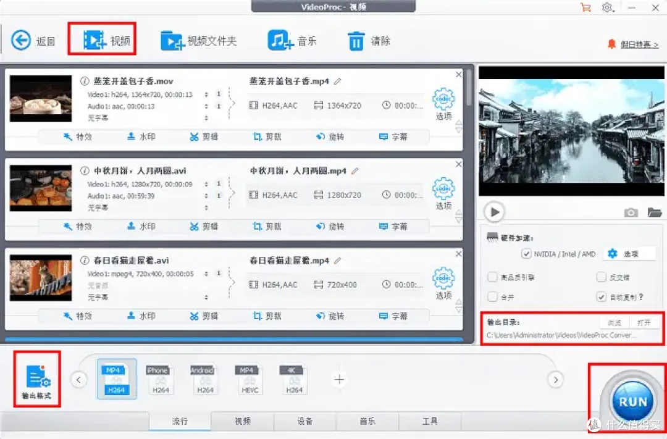Add a video with the 视频 button
The width and height of the screenshot is (667, 439).
click(x=106, y=40)
